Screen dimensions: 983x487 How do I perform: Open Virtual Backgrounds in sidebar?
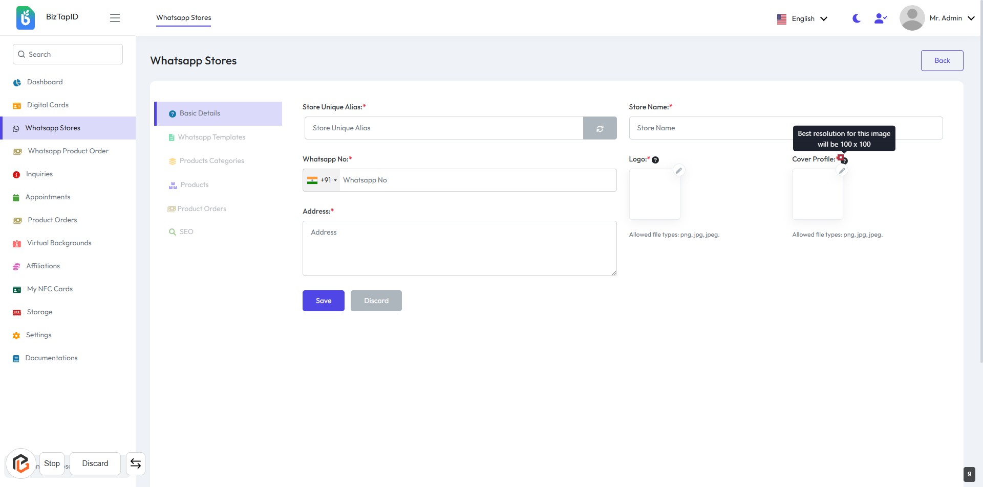(x=59, y=243)
